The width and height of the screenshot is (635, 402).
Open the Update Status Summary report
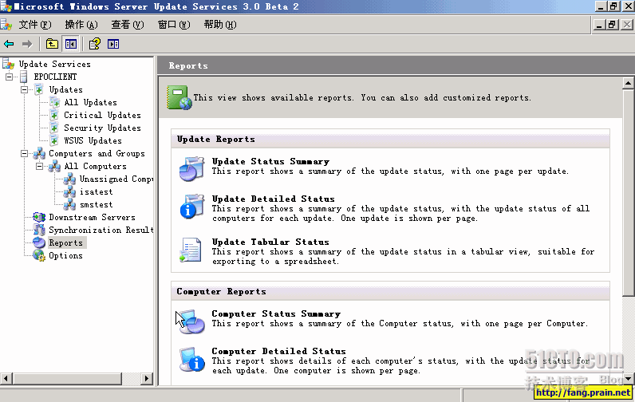(270, 161)
